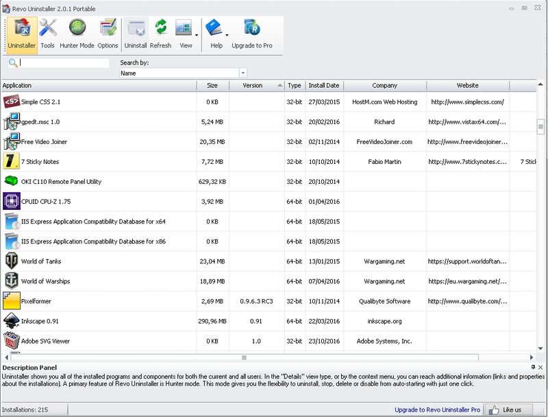This screenshot has height=417, width=548.
Task: Click the http://www.simplecss.com/ website cell
Action: point(468,102)
